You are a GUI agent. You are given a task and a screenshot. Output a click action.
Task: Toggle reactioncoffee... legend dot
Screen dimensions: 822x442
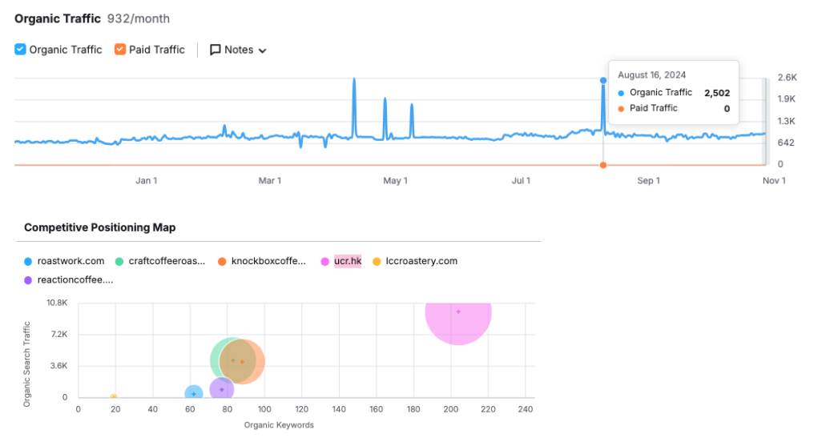click(29, 280)
